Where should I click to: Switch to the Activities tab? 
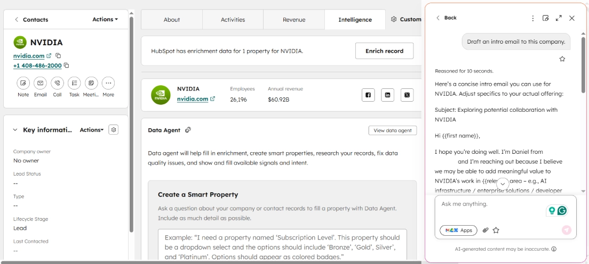(x=233, y=20)
